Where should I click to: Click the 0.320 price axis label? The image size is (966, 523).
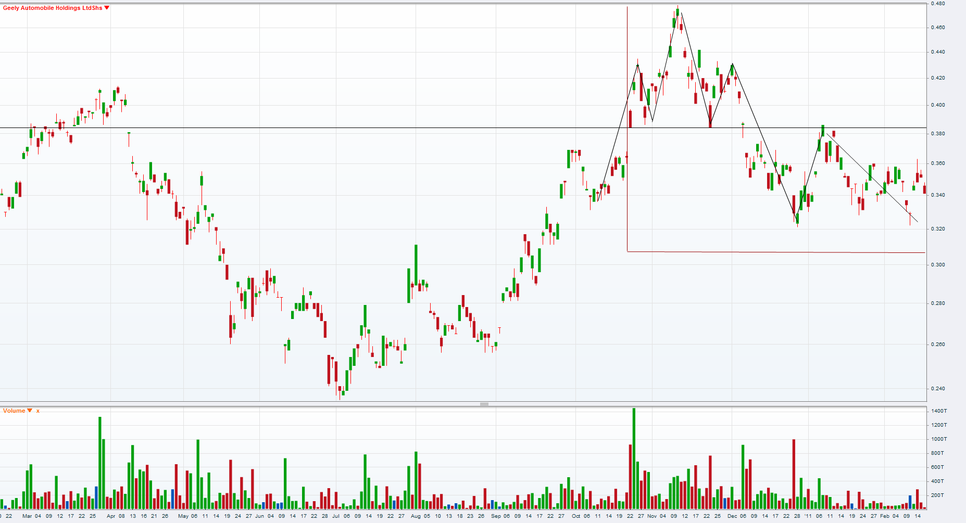click(938, 229)
